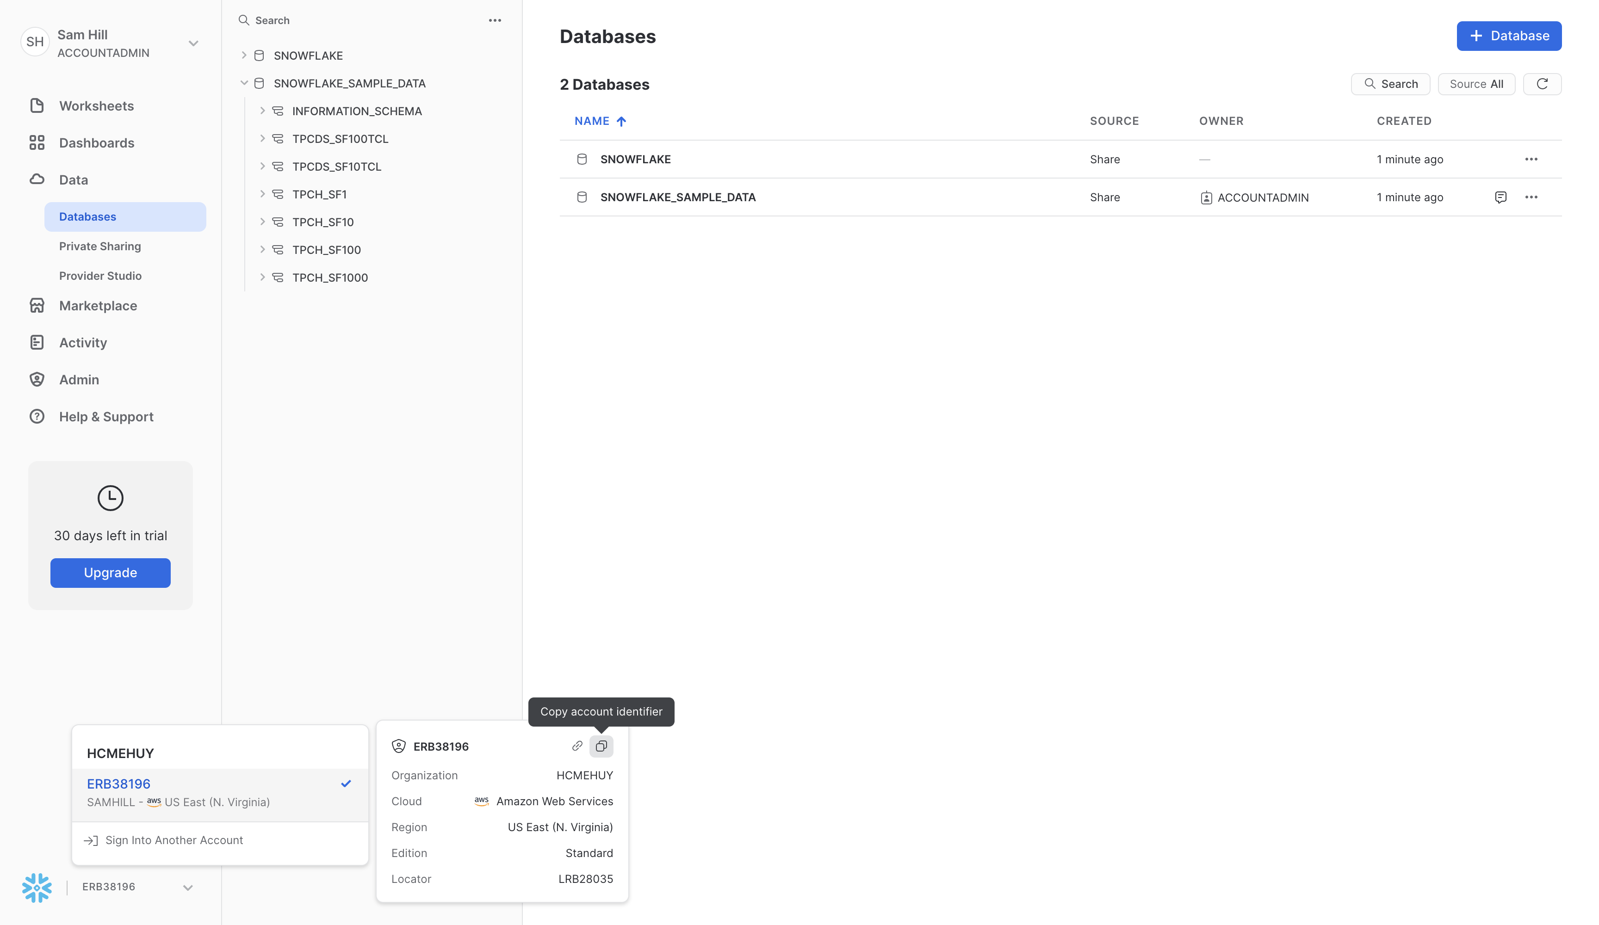Image resolution: width=1599 pixels, height=925 pixels.
Task: Click the Activity log icon
Action: (x=37, y=343)
